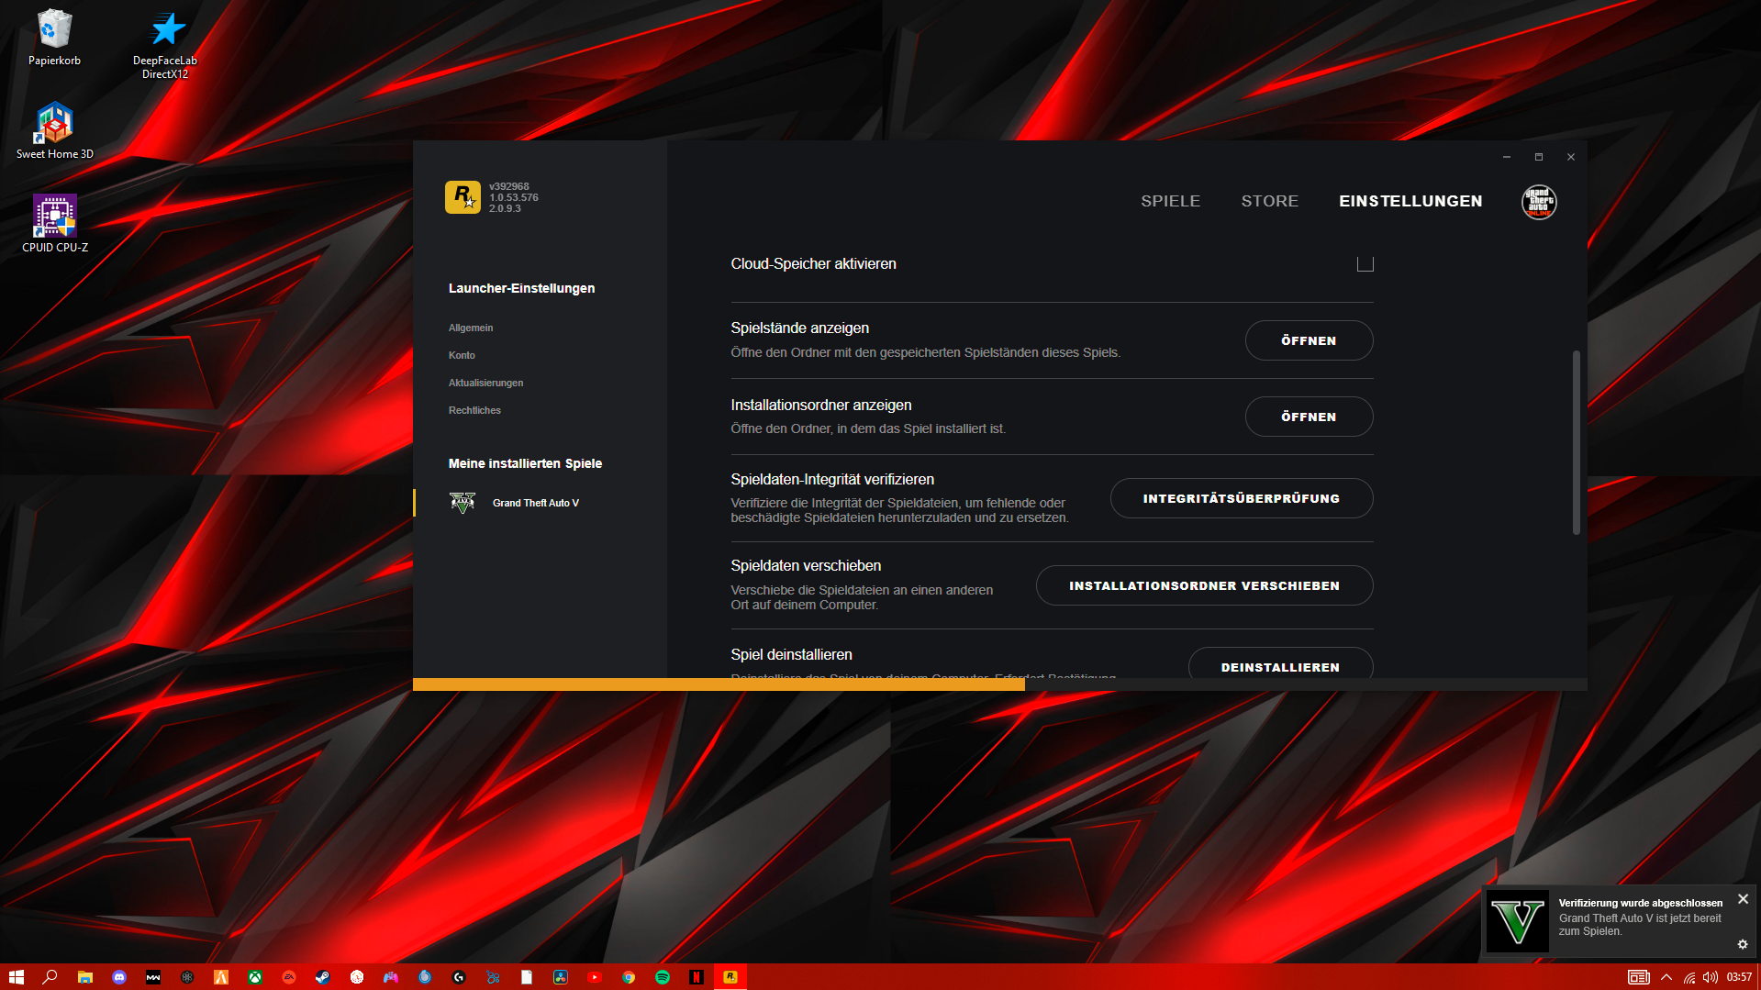Enable the Cloud-Speicher aktivieren checkbox
The image size is (1761, 990).
click(x=1365, y=264)
